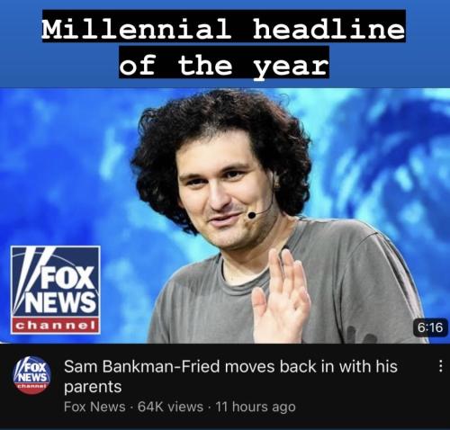Click the 6:16 video duration badge
Viewport: 450px width, 430px height.
(x=430, y=327)
